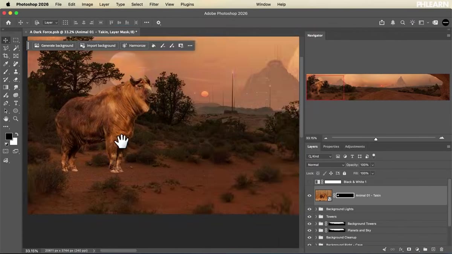Select the Spot Healing Brush tool
Viewport: 452px width, 254px height.
tap(16, 64)
